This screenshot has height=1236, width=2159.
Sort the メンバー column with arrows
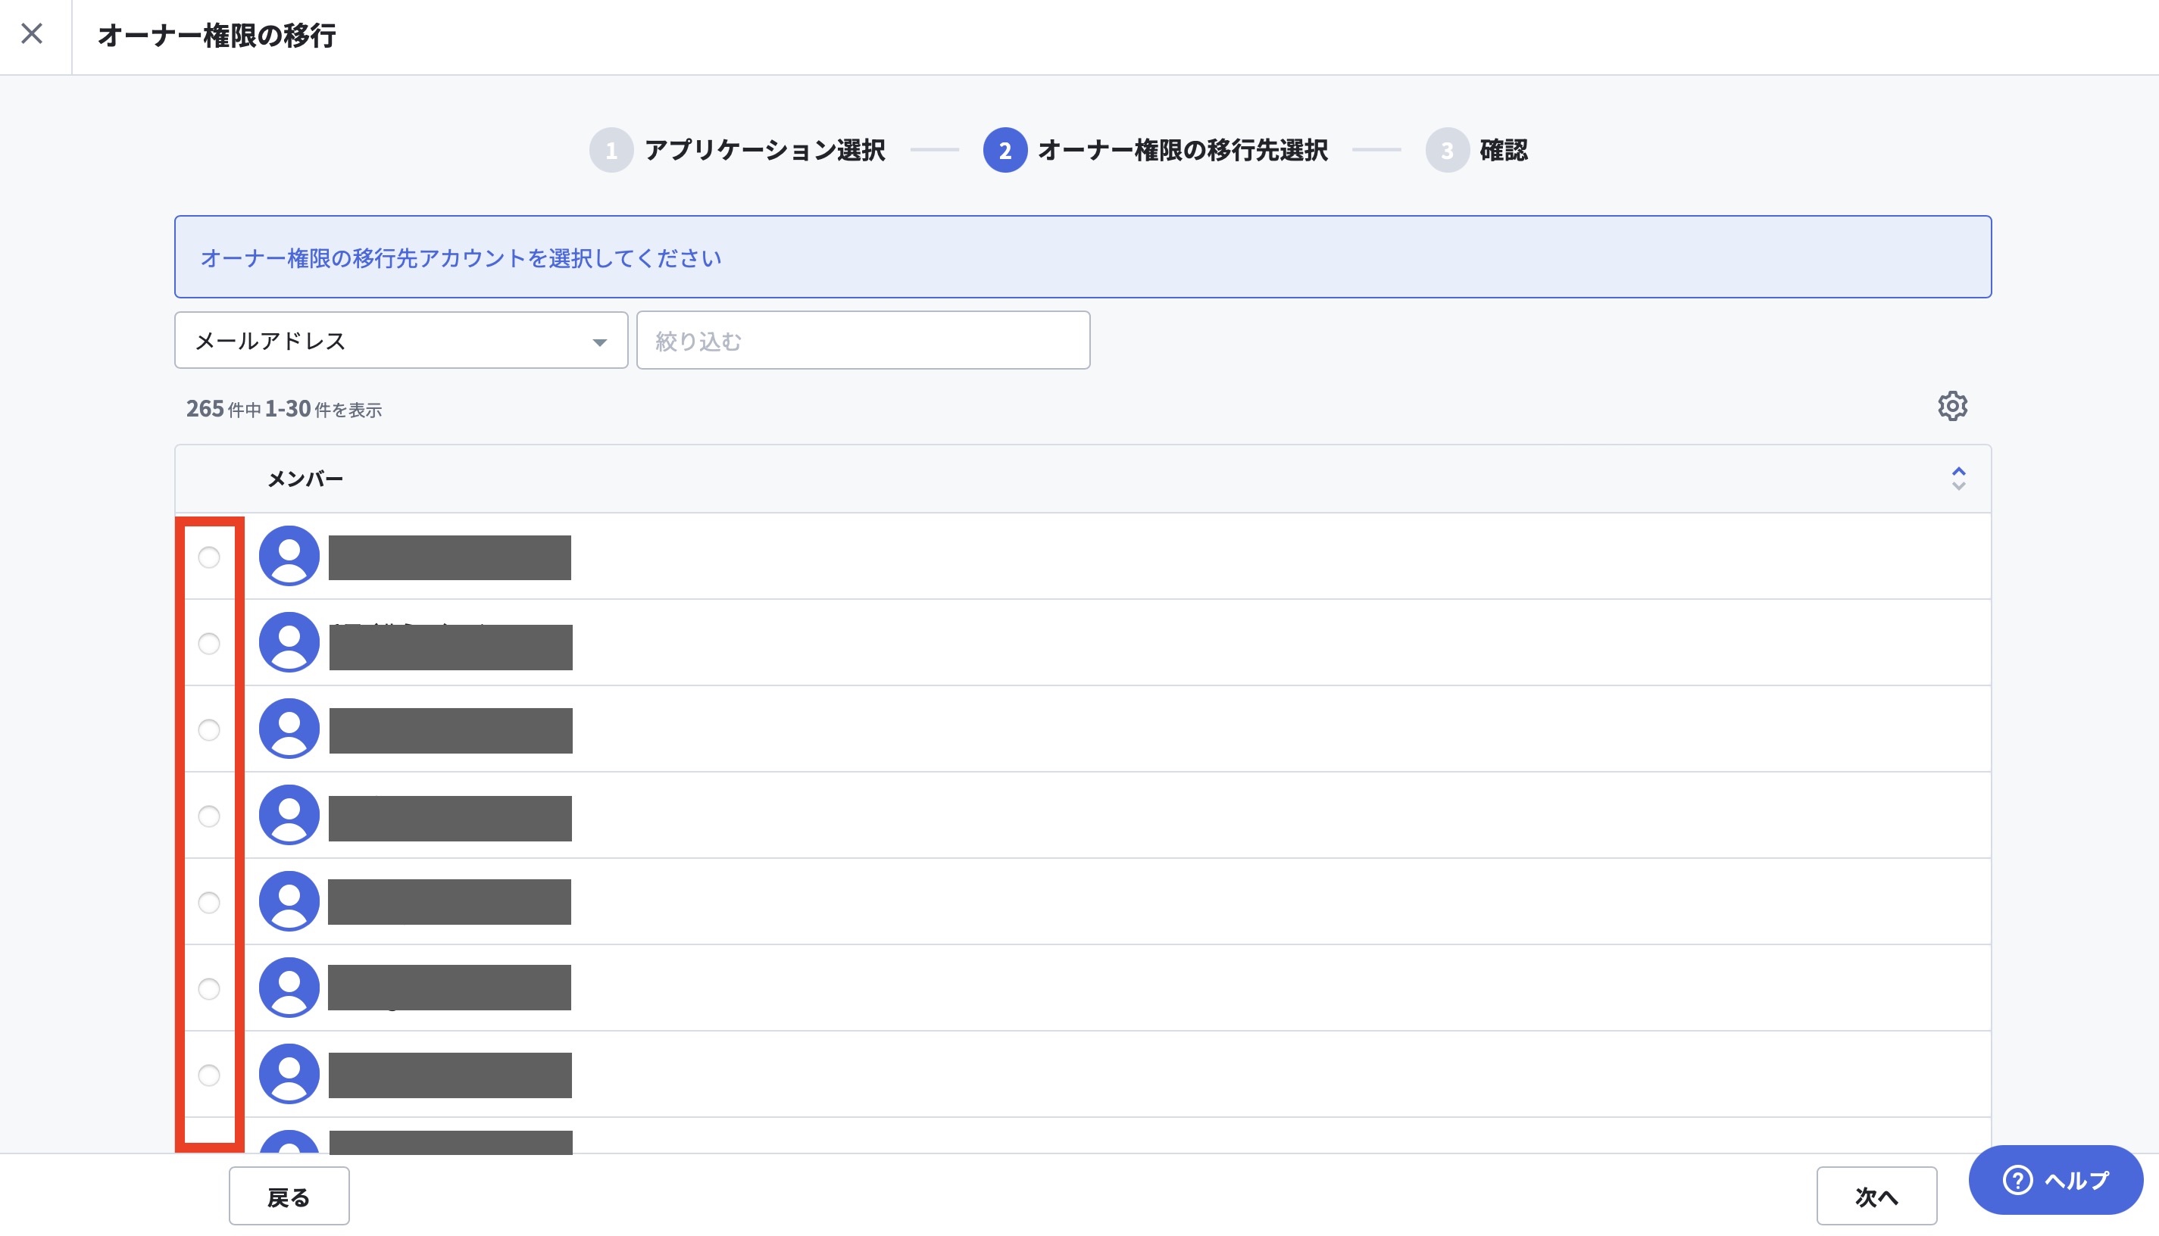pos(1957,479)
